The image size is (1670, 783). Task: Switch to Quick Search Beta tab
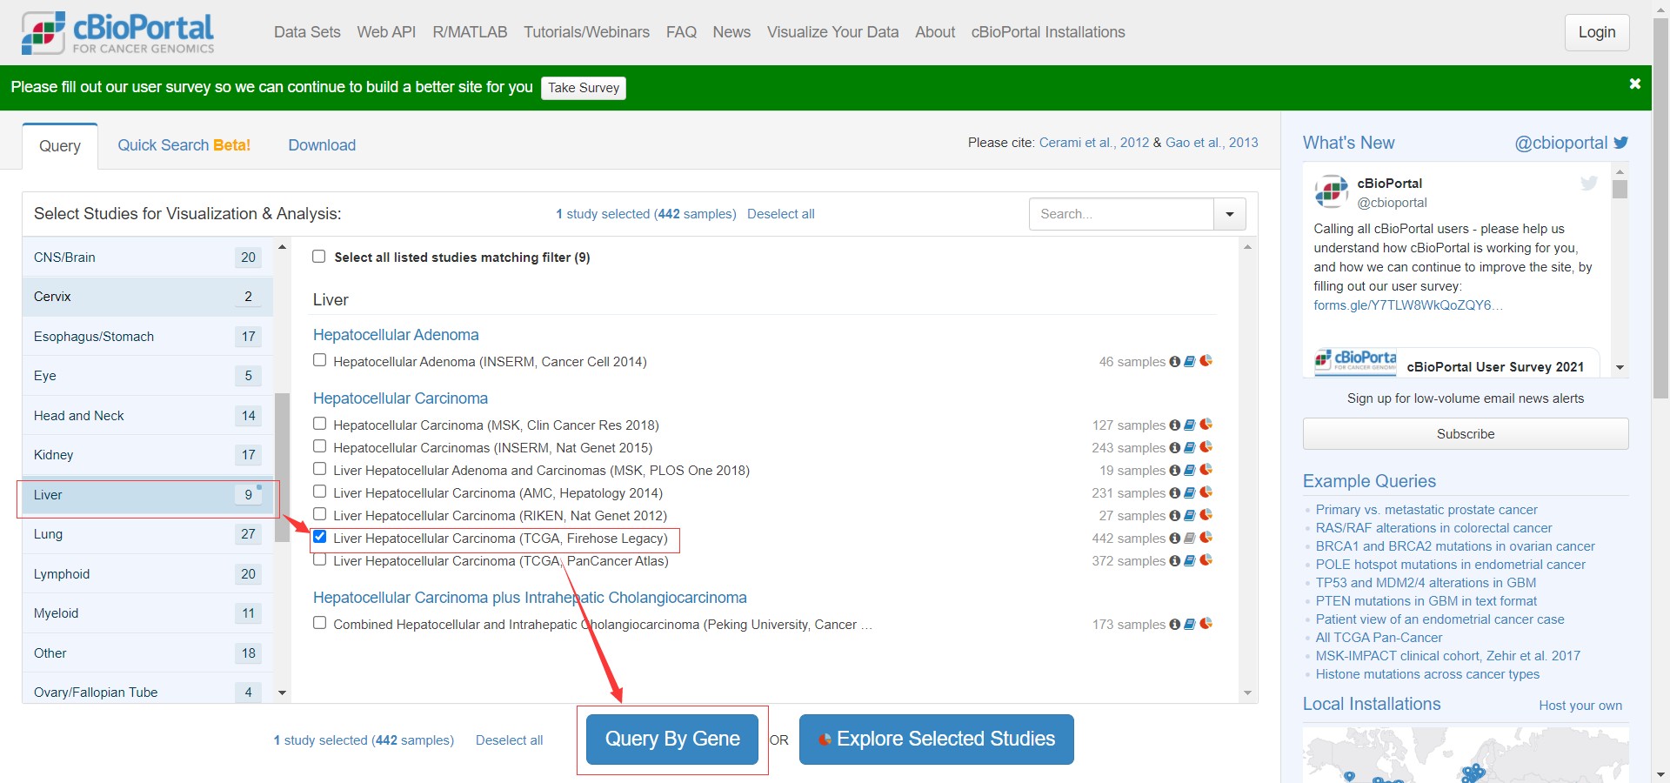(184, 145)
